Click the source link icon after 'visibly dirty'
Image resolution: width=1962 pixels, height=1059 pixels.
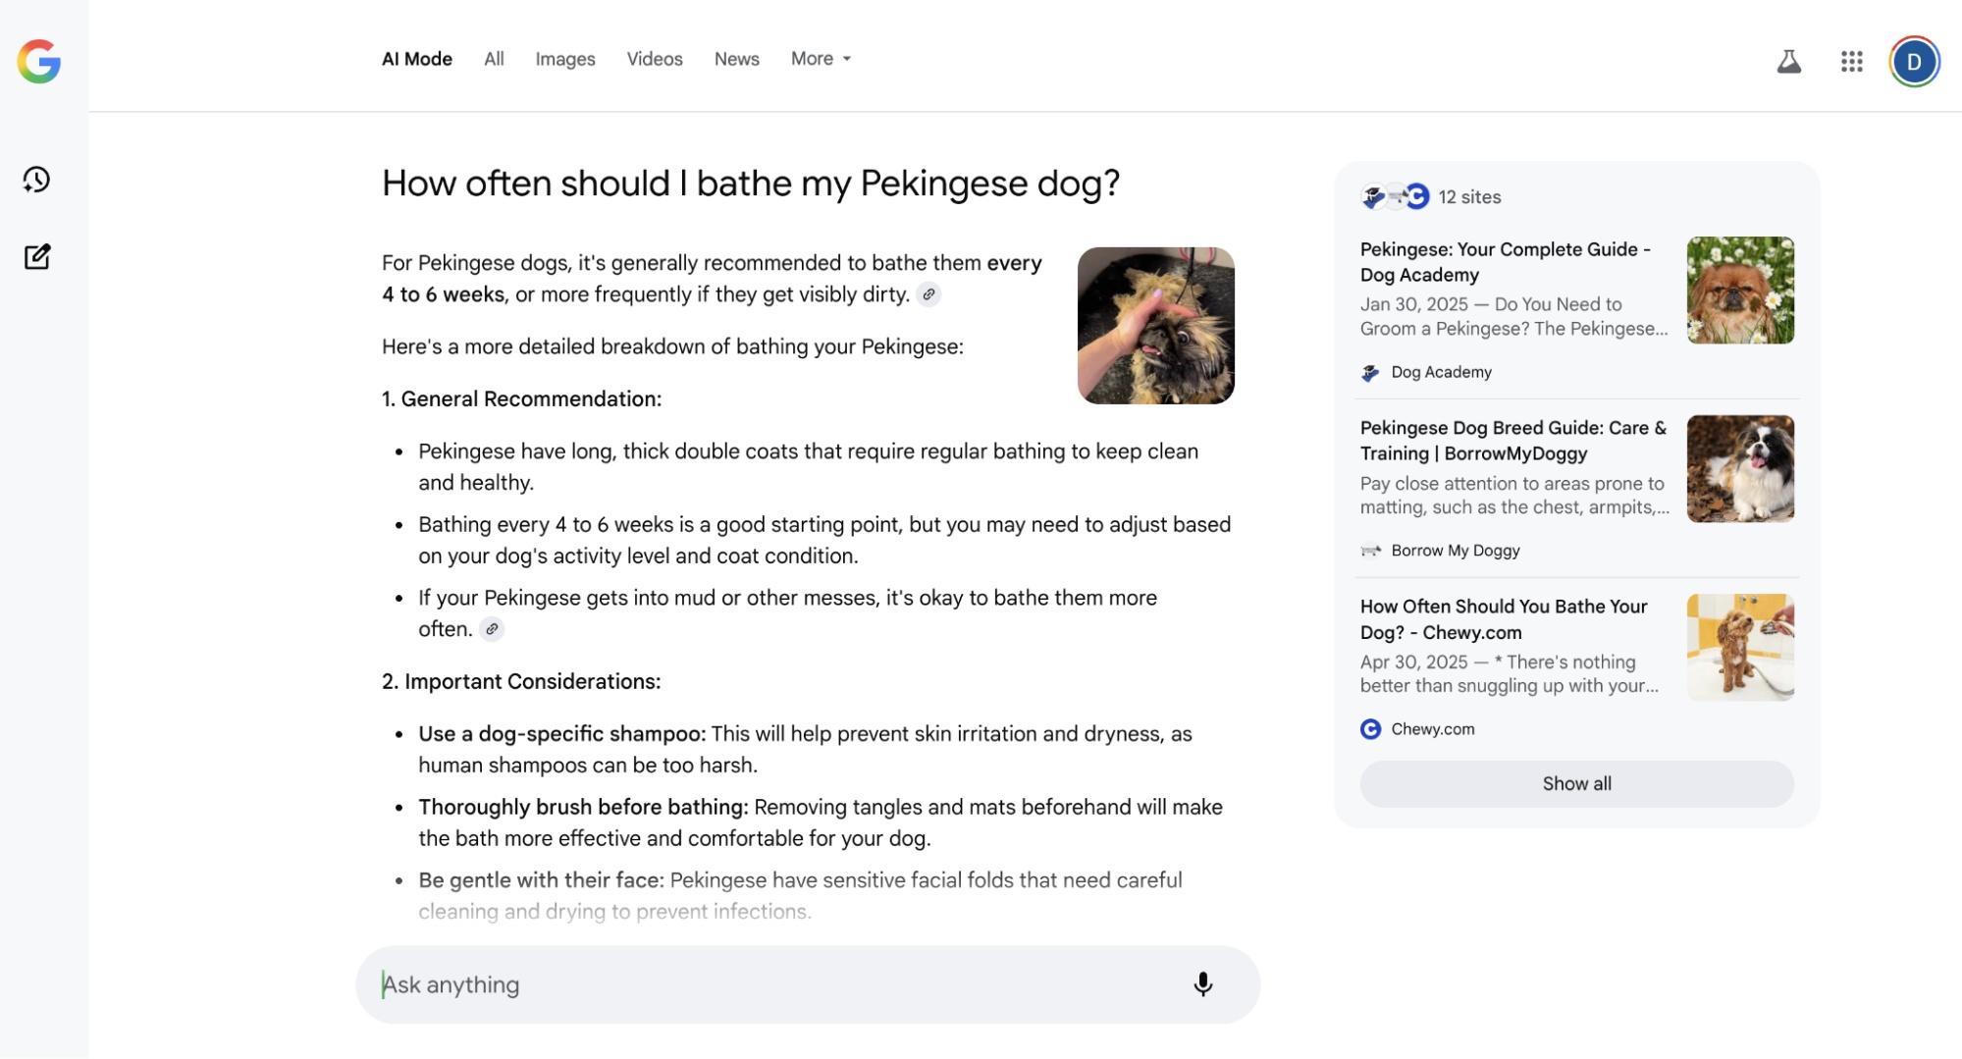[928, 294]
